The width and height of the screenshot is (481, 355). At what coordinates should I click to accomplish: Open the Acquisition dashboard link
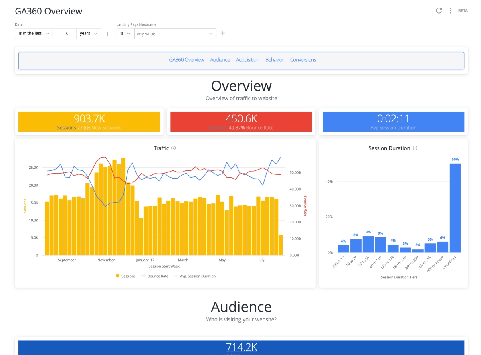[x=247, y=60]
